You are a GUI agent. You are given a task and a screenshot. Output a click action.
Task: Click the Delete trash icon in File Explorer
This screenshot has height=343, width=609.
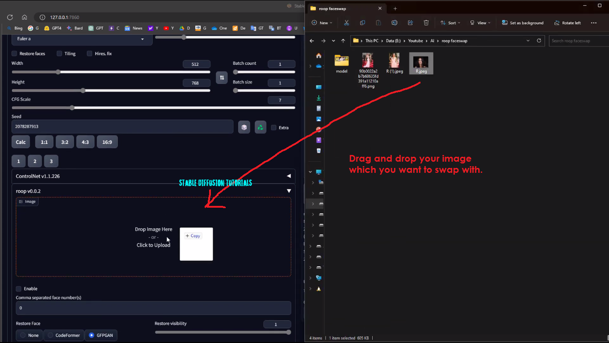[426, 23]
